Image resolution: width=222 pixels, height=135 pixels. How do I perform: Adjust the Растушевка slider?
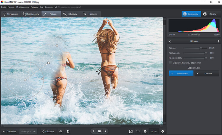(195, 53)
